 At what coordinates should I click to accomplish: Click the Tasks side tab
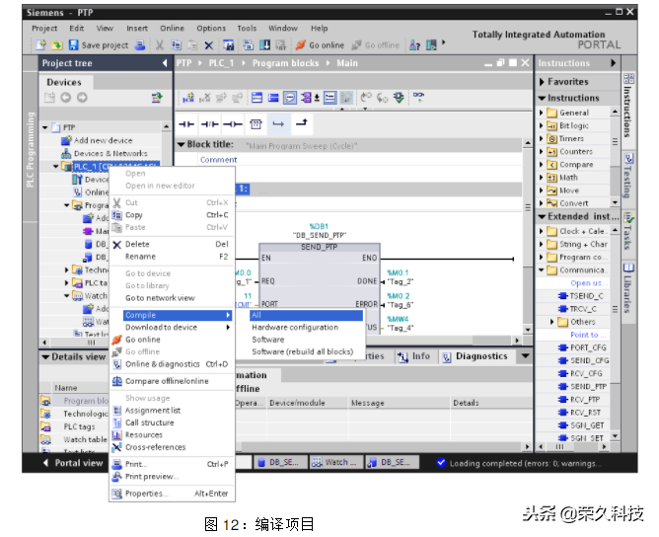(x=628, y=232)
